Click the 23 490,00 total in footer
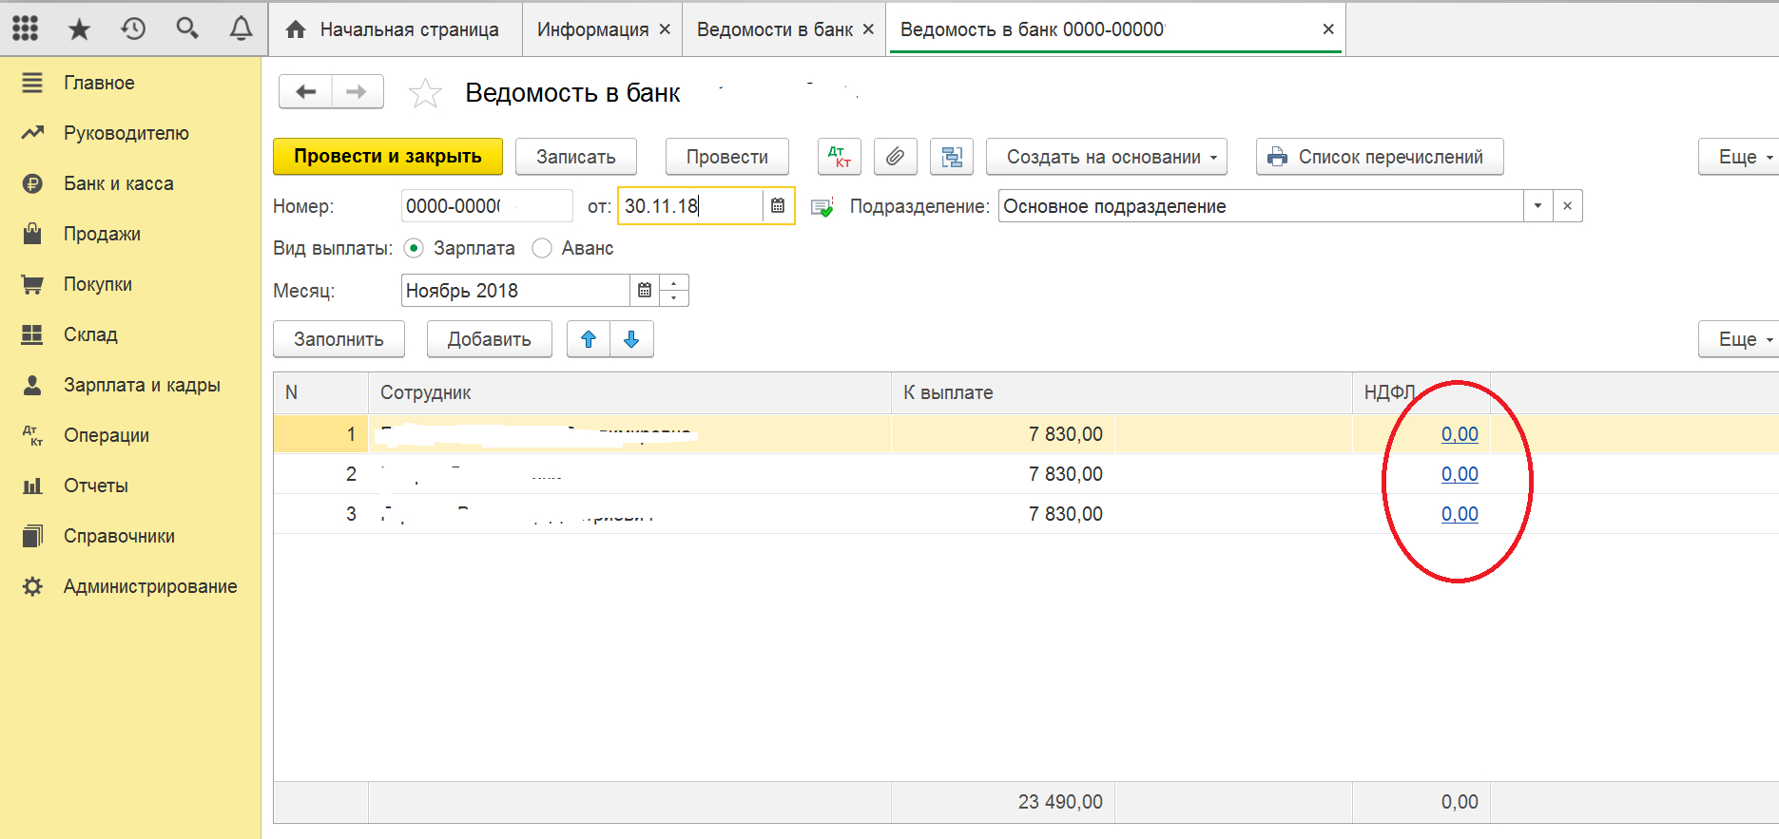The image size is (1779, 839). coord(1060,802)
